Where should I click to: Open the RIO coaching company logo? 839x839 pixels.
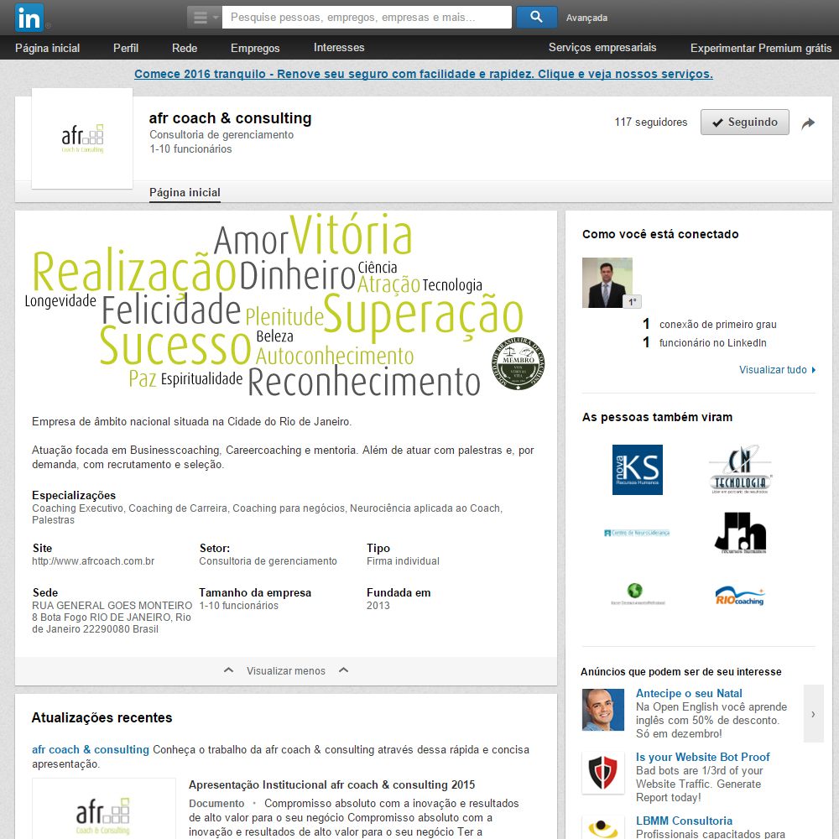click(x=740, y=596)
